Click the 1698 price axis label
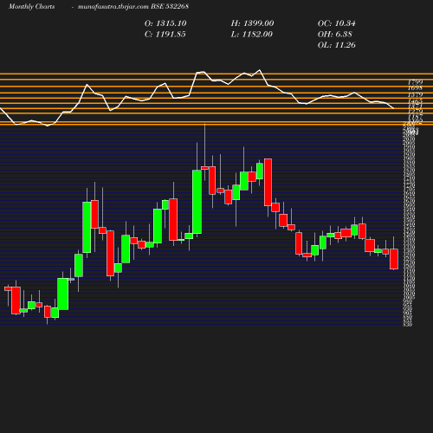This screenshot has width=433, height=433. 415,87
